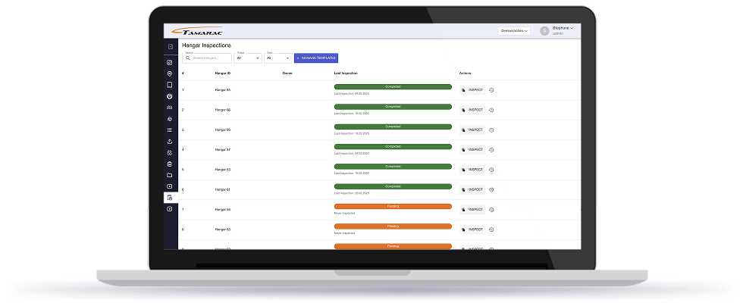Click the orange Pending bar in row 8
The height and width of the screenshot is (303, 743).
coord(393,226)
